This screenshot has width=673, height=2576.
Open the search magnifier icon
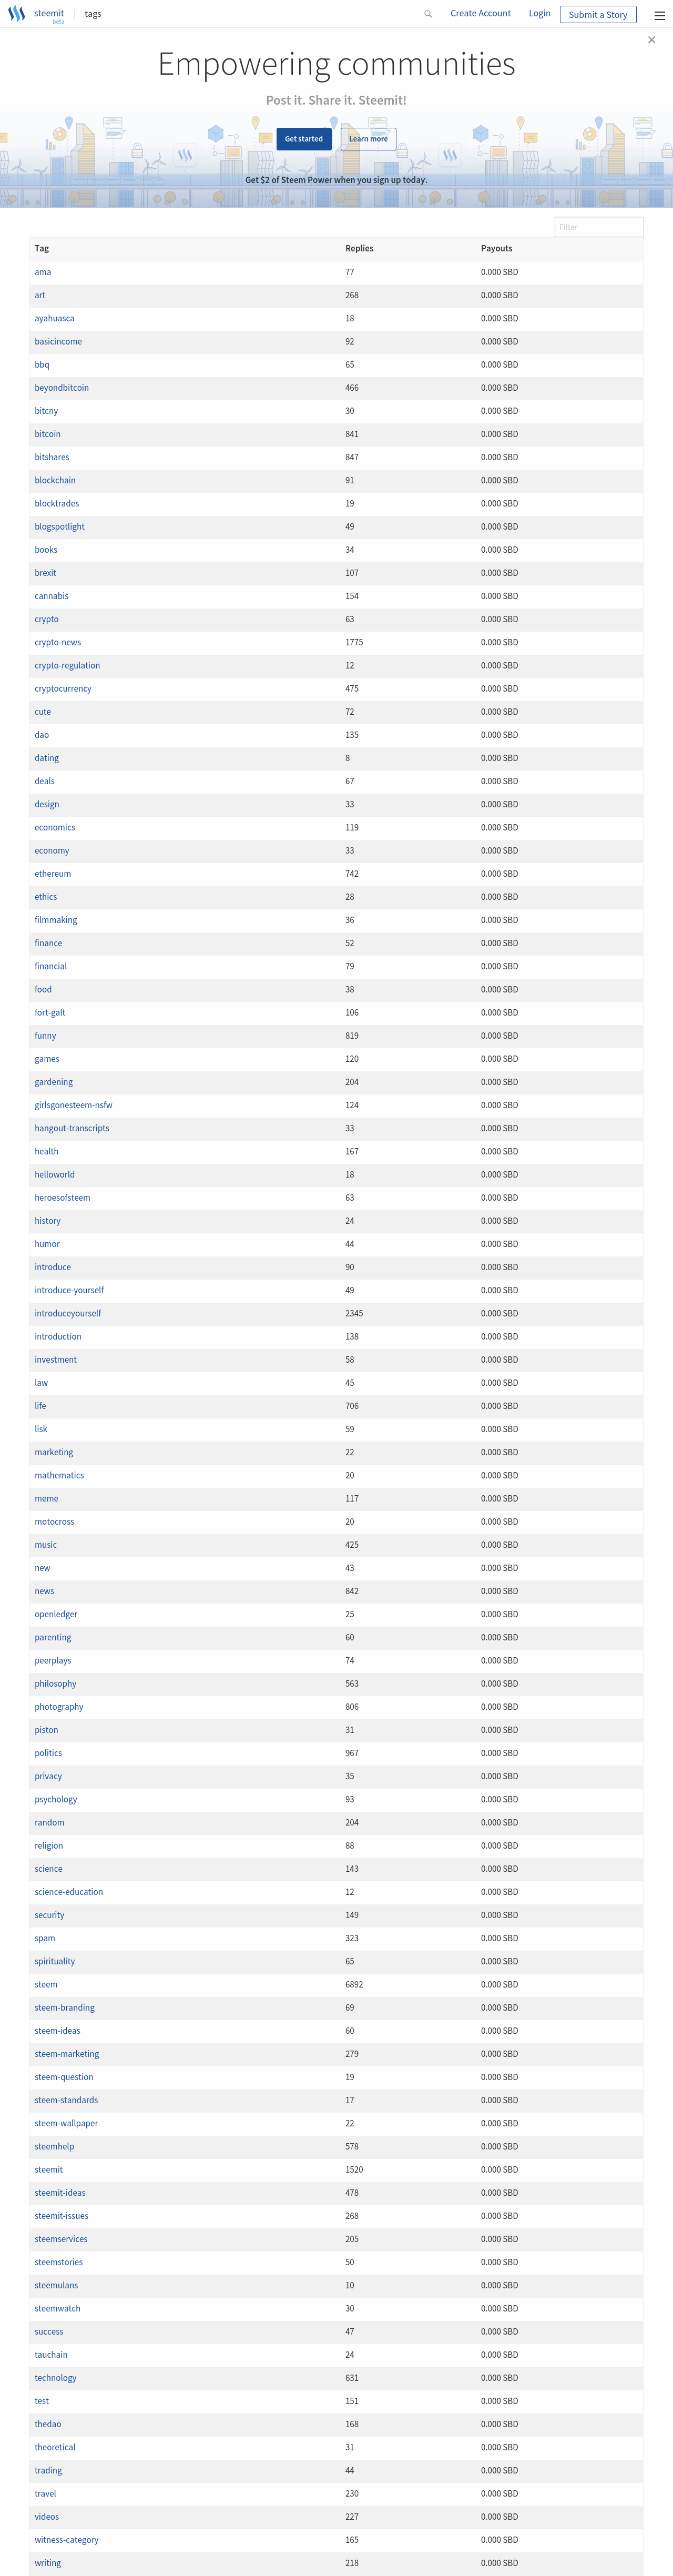pos(428,14)
